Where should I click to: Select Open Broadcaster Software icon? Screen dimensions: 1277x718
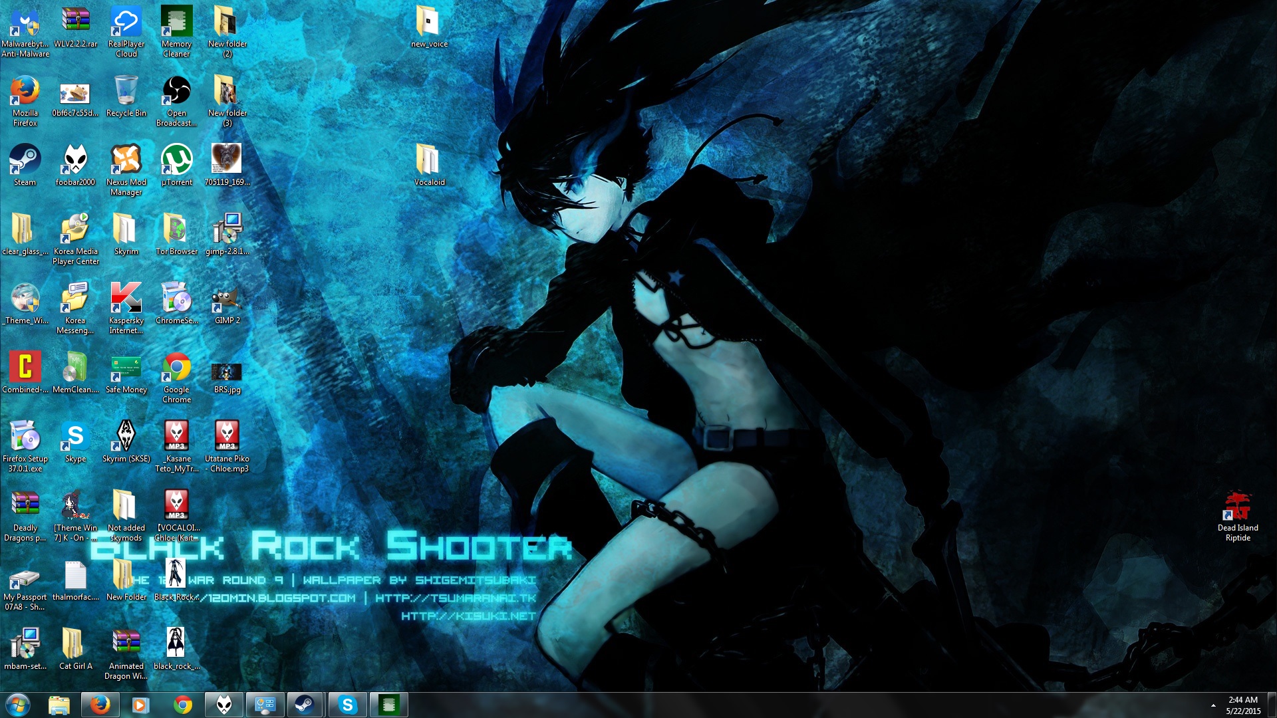pos(176,91)
